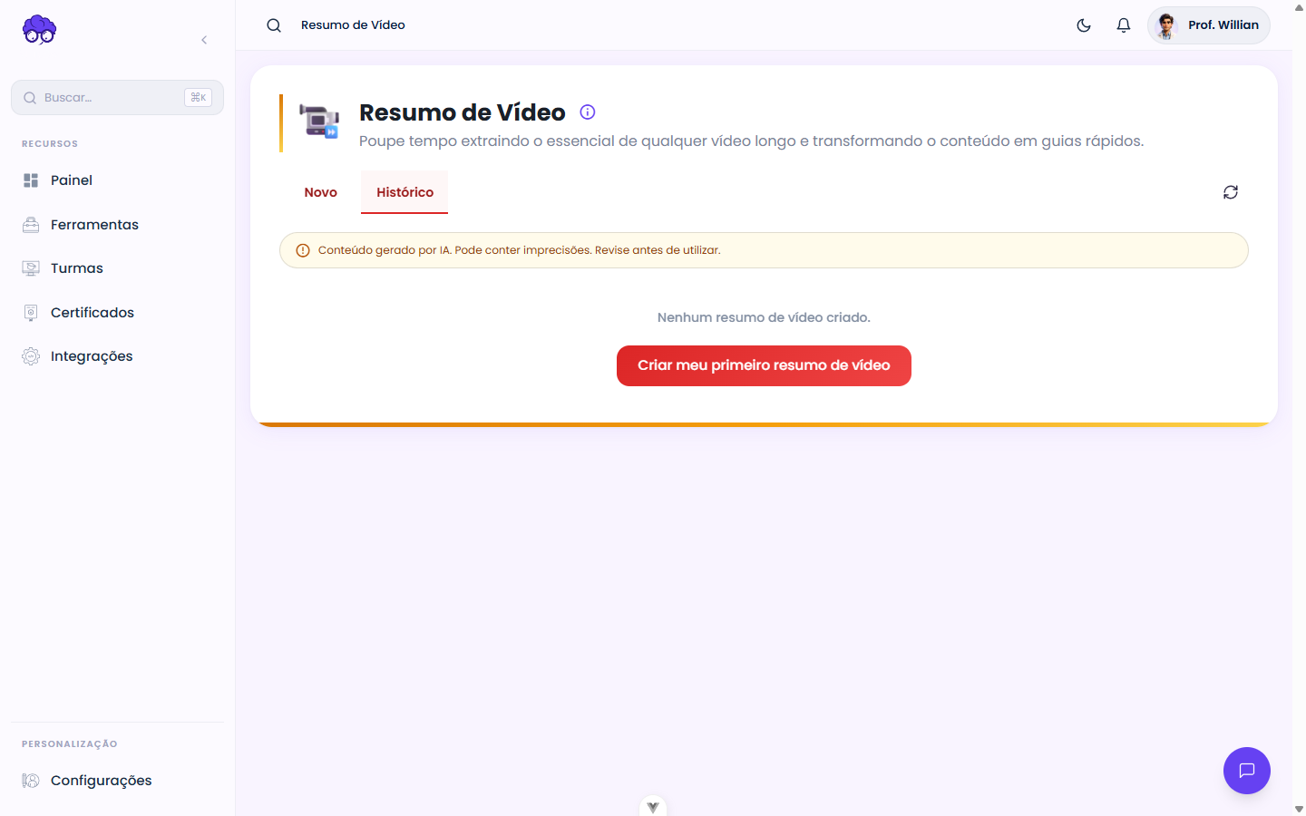Viewport: 1306px width, 816px height.
Task: Click the Ferramentas toolbox icon
Action: 31,225
